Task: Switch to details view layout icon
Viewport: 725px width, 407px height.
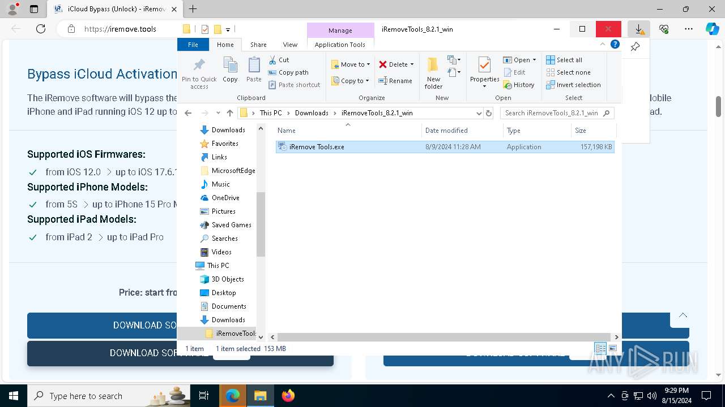Action: pos(600,348)
